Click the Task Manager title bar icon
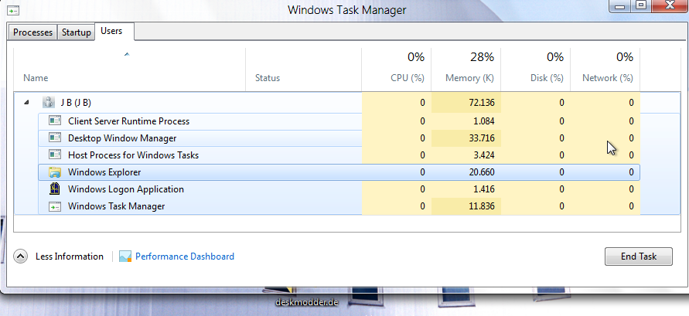 click(x=14, y=9)
